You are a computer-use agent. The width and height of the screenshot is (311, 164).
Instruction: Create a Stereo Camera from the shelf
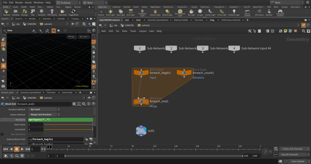247,13
